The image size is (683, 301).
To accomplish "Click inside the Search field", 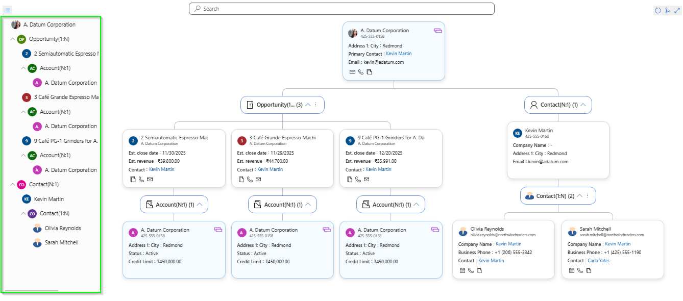I will 342,9.
